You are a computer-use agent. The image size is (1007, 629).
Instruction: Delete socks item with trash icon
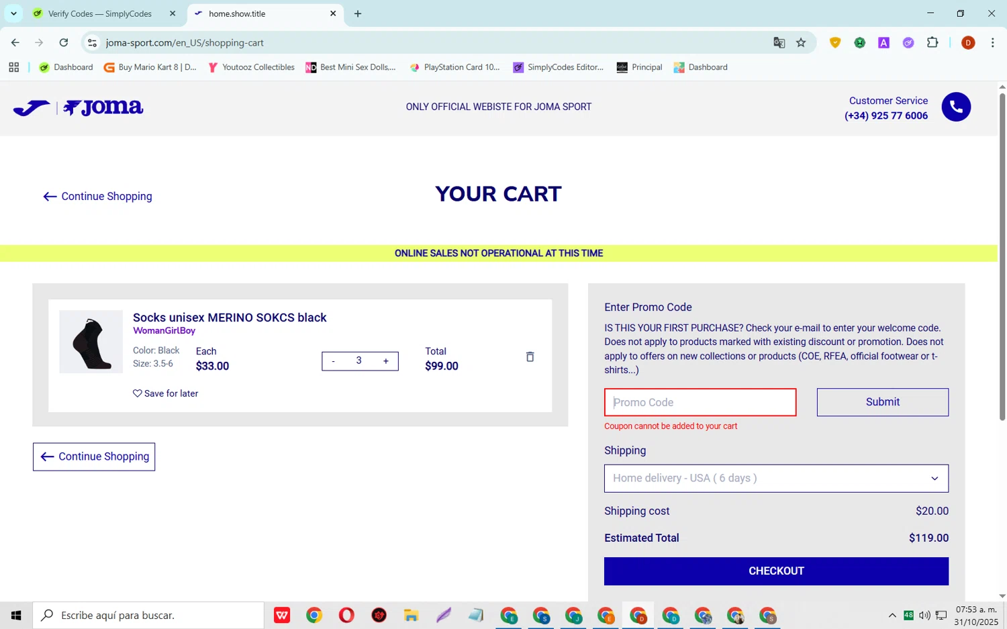point(530,357)
